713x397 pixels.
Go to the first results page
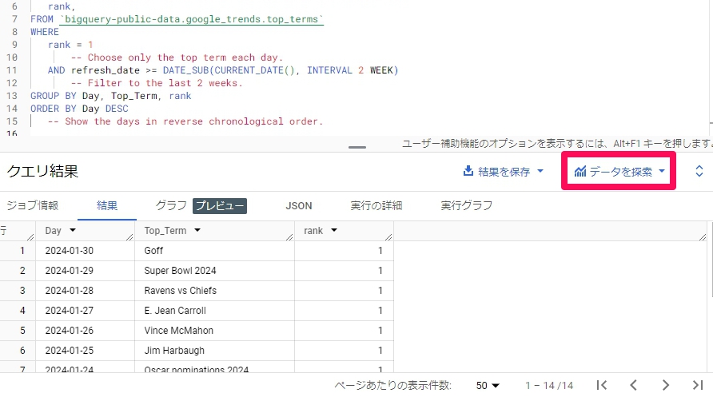[x=602, y=385]
